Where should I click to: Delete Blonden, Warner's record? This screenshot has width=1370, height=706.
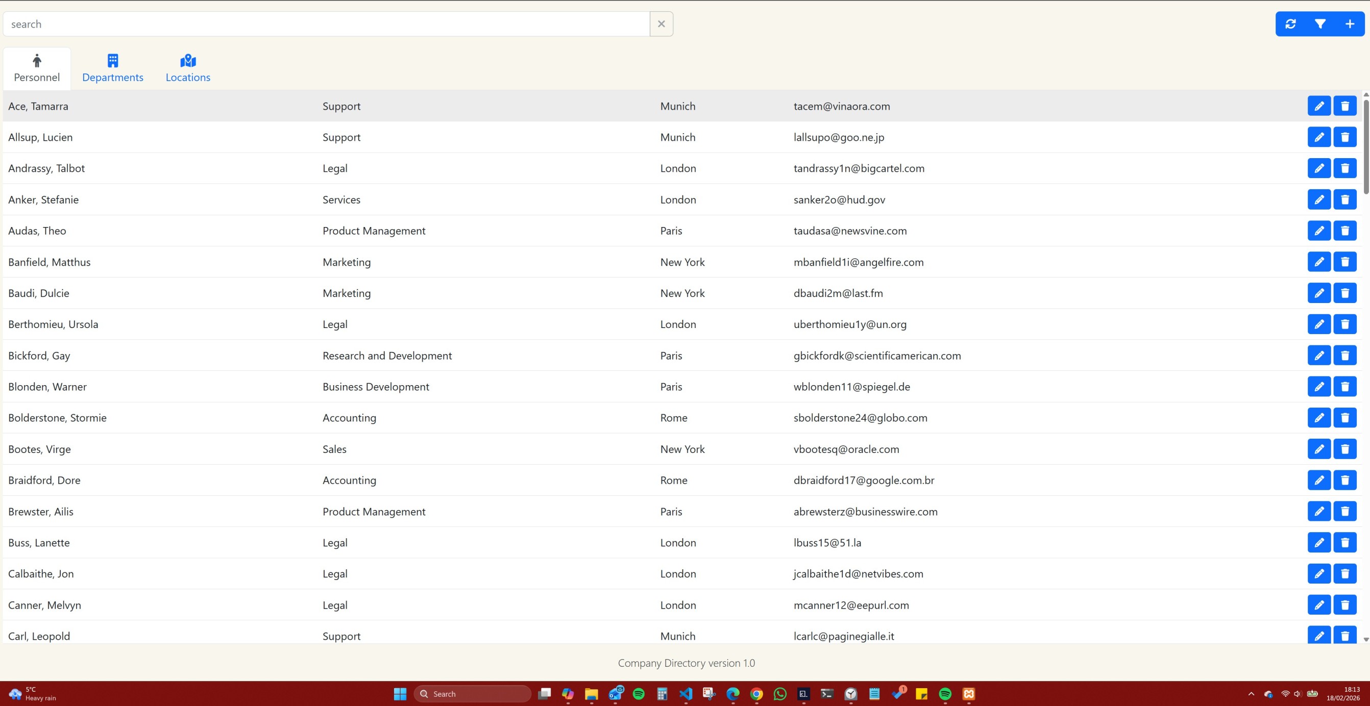tap(1345, 387)
